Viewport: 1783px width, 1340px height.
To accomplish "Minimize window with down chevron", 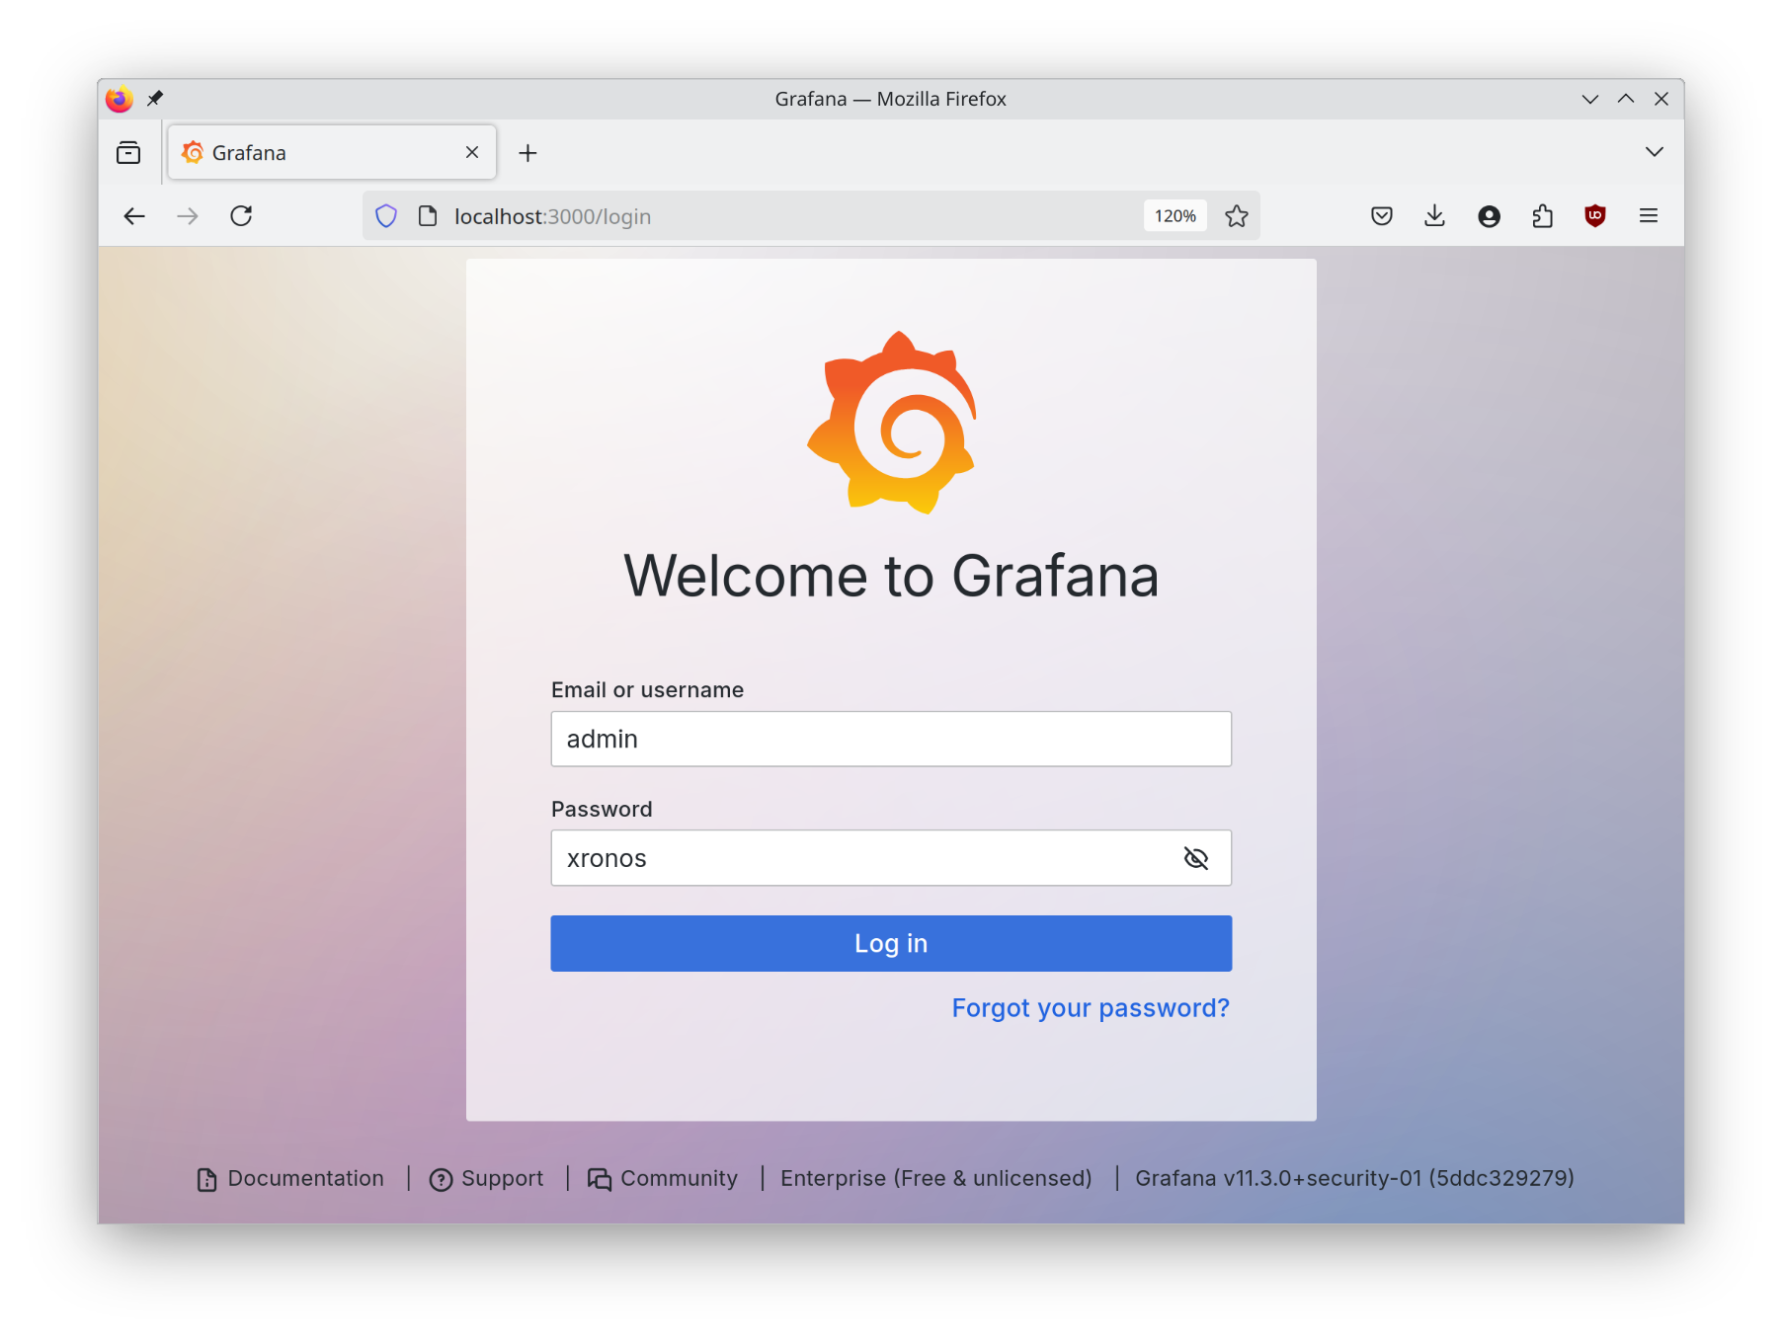I will pyautogui.click(x=1590, y=99).
